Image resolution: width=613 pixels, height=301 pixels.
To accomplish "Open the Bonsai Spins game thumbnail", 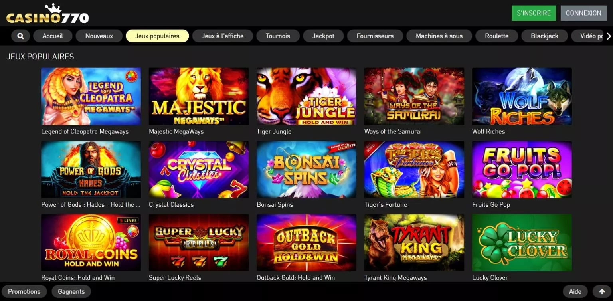I will coord(306,169).
